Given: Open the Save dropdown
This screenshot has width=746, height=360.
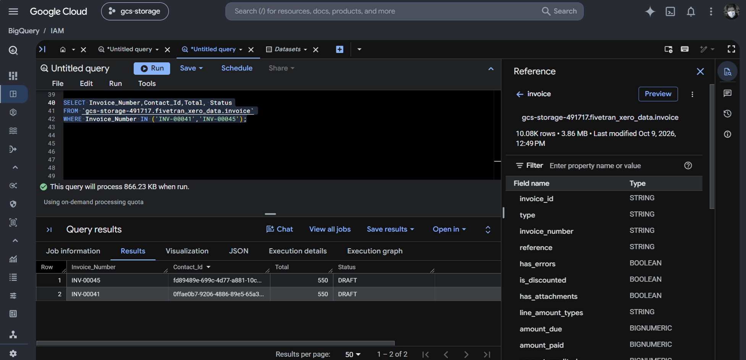Looking at the screenshot, I should click(x=191, y=68).
